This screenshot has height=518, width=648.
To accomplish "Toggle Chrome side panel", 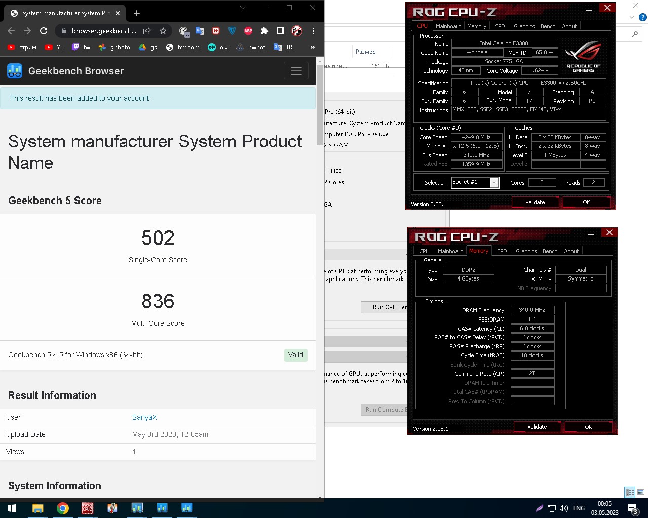I will tap(281, 31).
